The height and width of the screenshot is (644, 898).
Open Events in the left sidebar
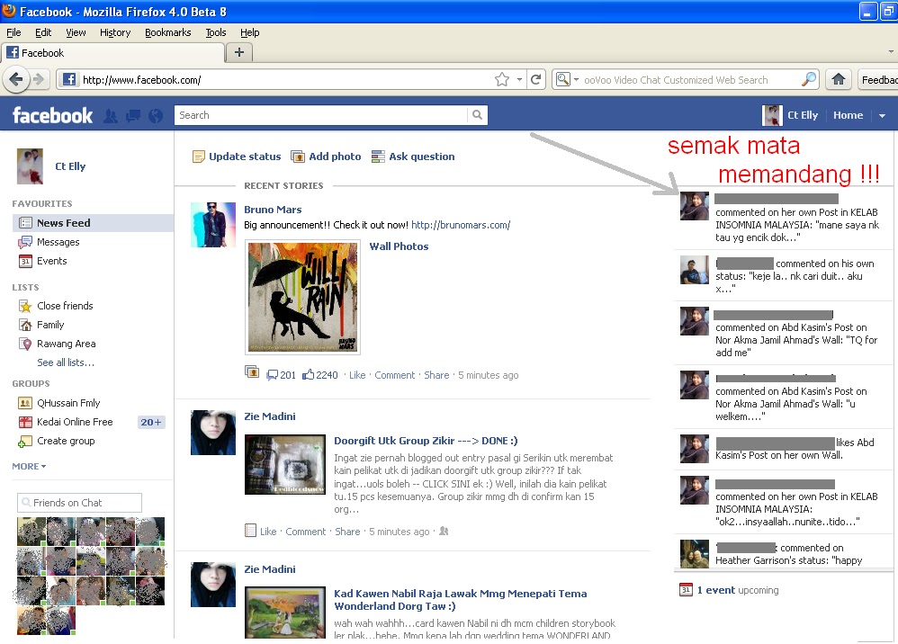[51, 261]
